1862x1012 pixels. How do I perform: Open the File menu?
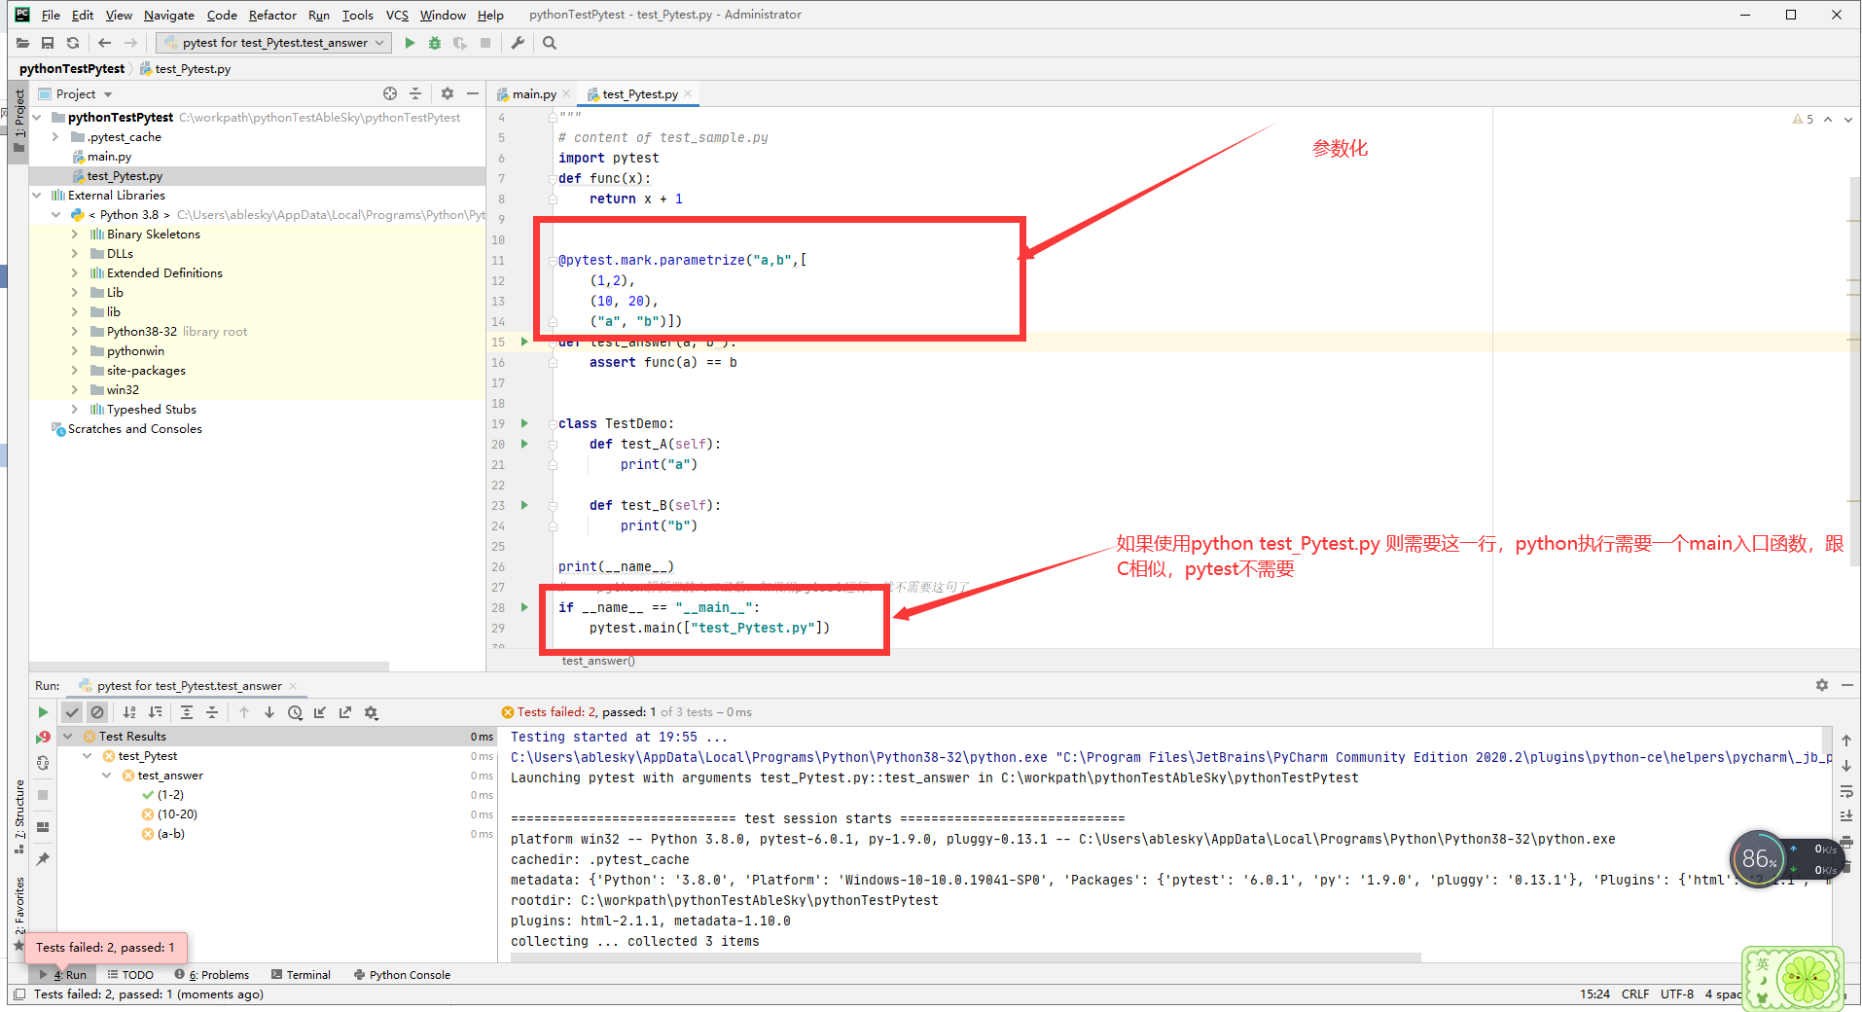51,15
